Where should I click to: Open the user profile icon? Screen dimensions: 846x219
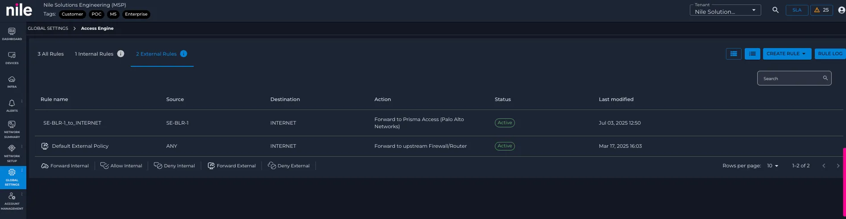[842, 10]
